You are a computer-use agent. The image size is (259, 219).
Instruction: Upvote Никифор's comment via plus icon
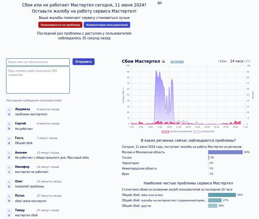(9, 167)
